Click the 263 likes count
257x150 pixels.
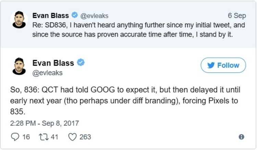tap(85, 137)
